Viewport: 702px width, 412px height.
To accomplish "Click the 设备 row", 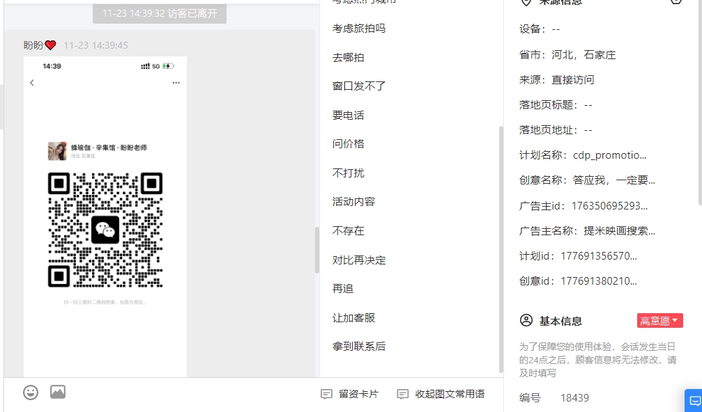I will pyautogui.click(x=540, y=29).
